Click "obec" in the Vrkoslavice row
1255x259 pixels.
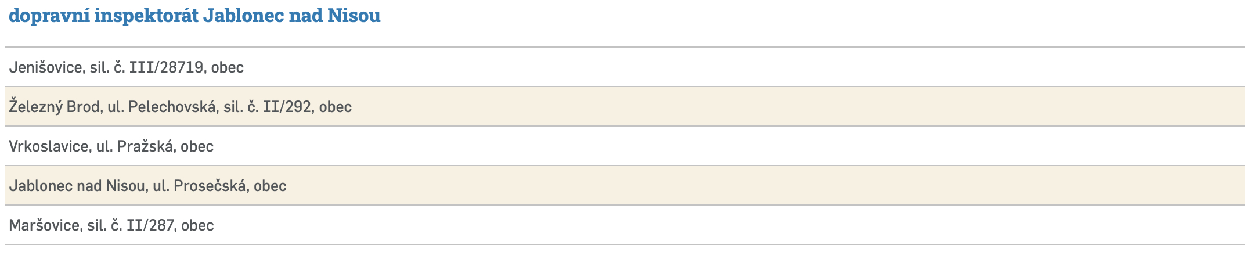coord(197,146)
